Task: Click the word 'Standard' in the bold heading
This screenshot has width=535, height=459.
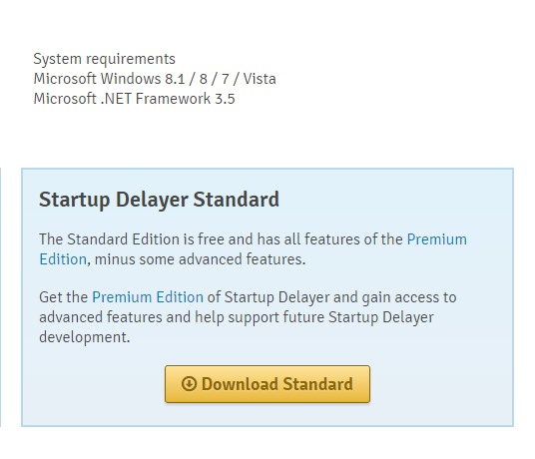Action: coord(237,200)
